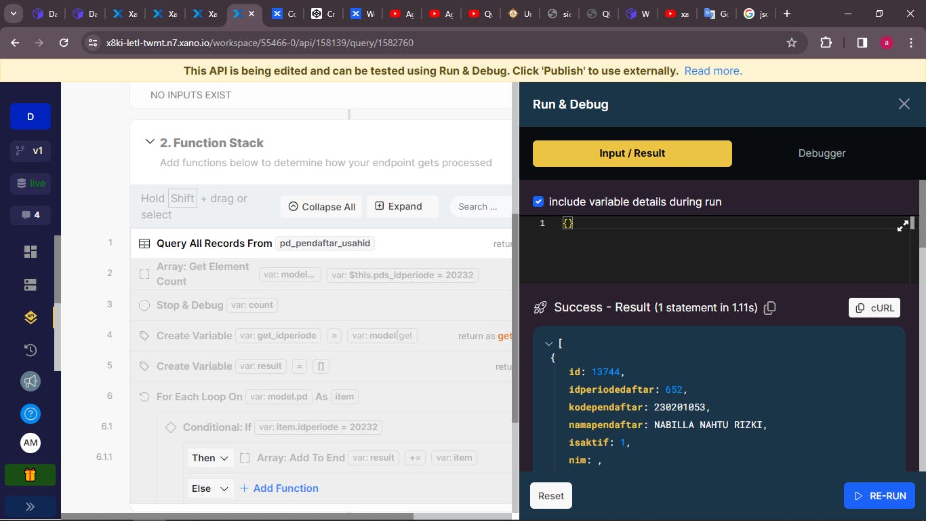Click the rocket icon beside Success - Result

pyautogui.click(x=540, y=307)
